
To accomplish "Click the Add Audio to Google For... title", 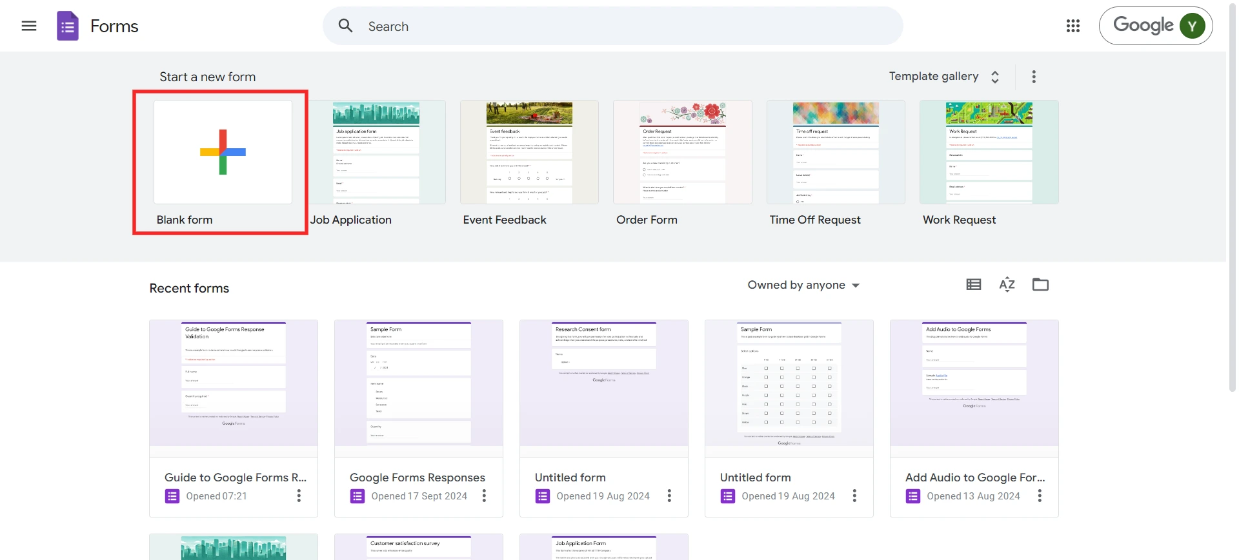I will point(975,478).
